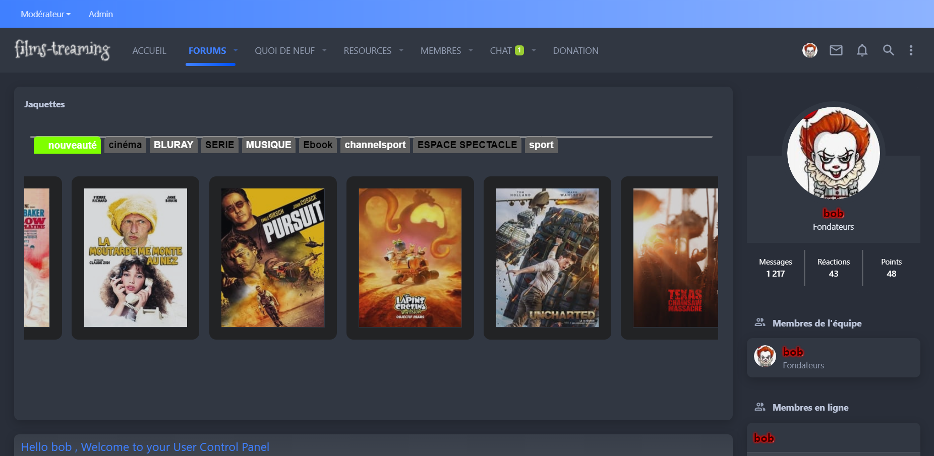Click the green chat counter badge
The height and width of the screenshot is (456, 934).
point(519,50)
